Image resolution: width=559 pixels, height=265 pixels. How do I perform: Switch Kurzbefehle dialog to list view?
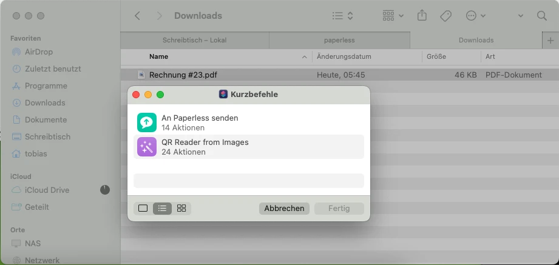pyautogui.click(x=162, y=209)
